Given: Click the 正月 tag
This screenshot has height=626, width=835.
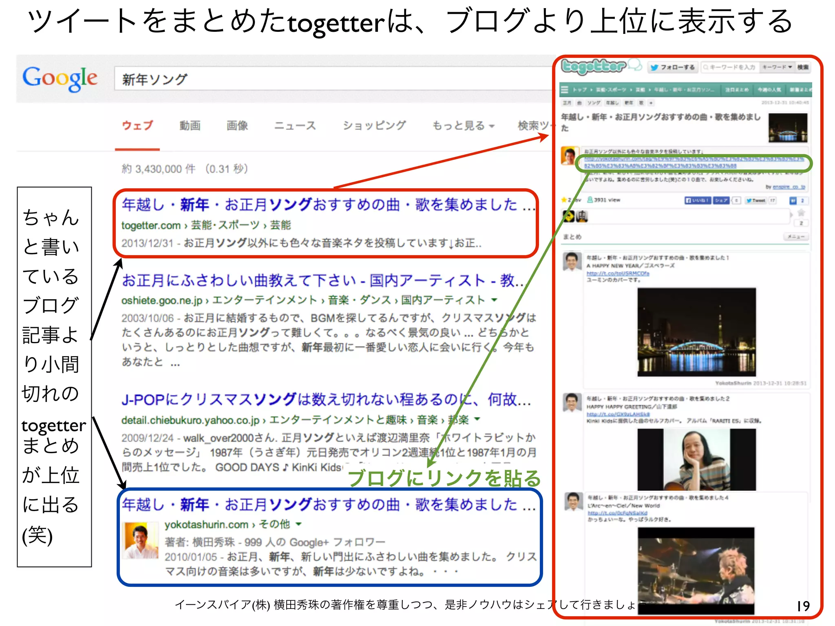Looking at the screenshot, I should (567, 103).
